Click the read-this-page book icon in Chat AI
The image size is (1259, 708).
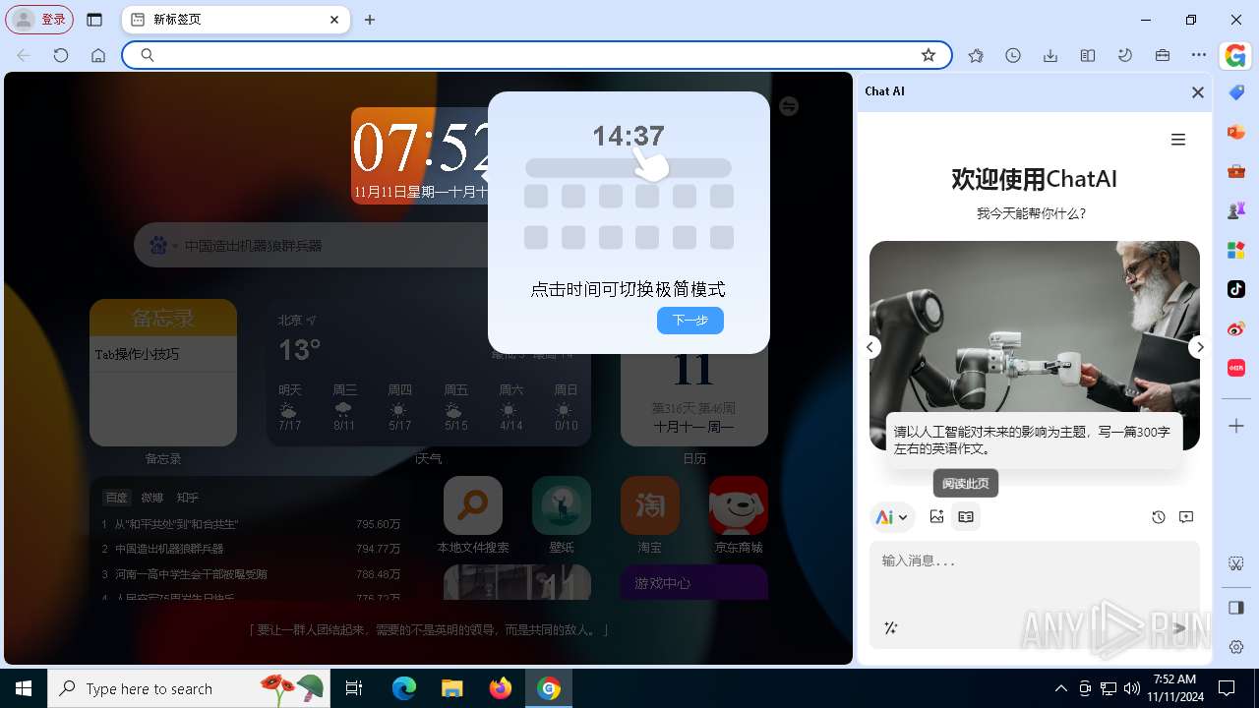[x=966, y=516]
